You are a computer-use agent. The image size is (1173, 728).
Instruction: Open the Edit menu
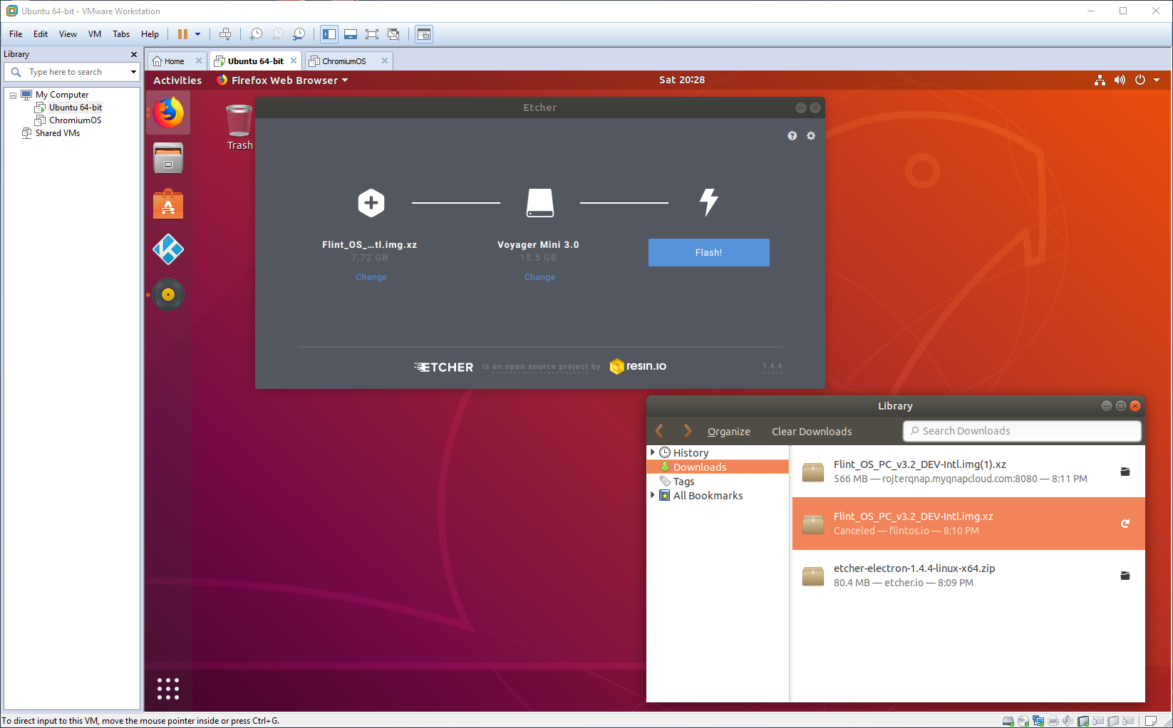pyautogui.click(x=41, y=34)
